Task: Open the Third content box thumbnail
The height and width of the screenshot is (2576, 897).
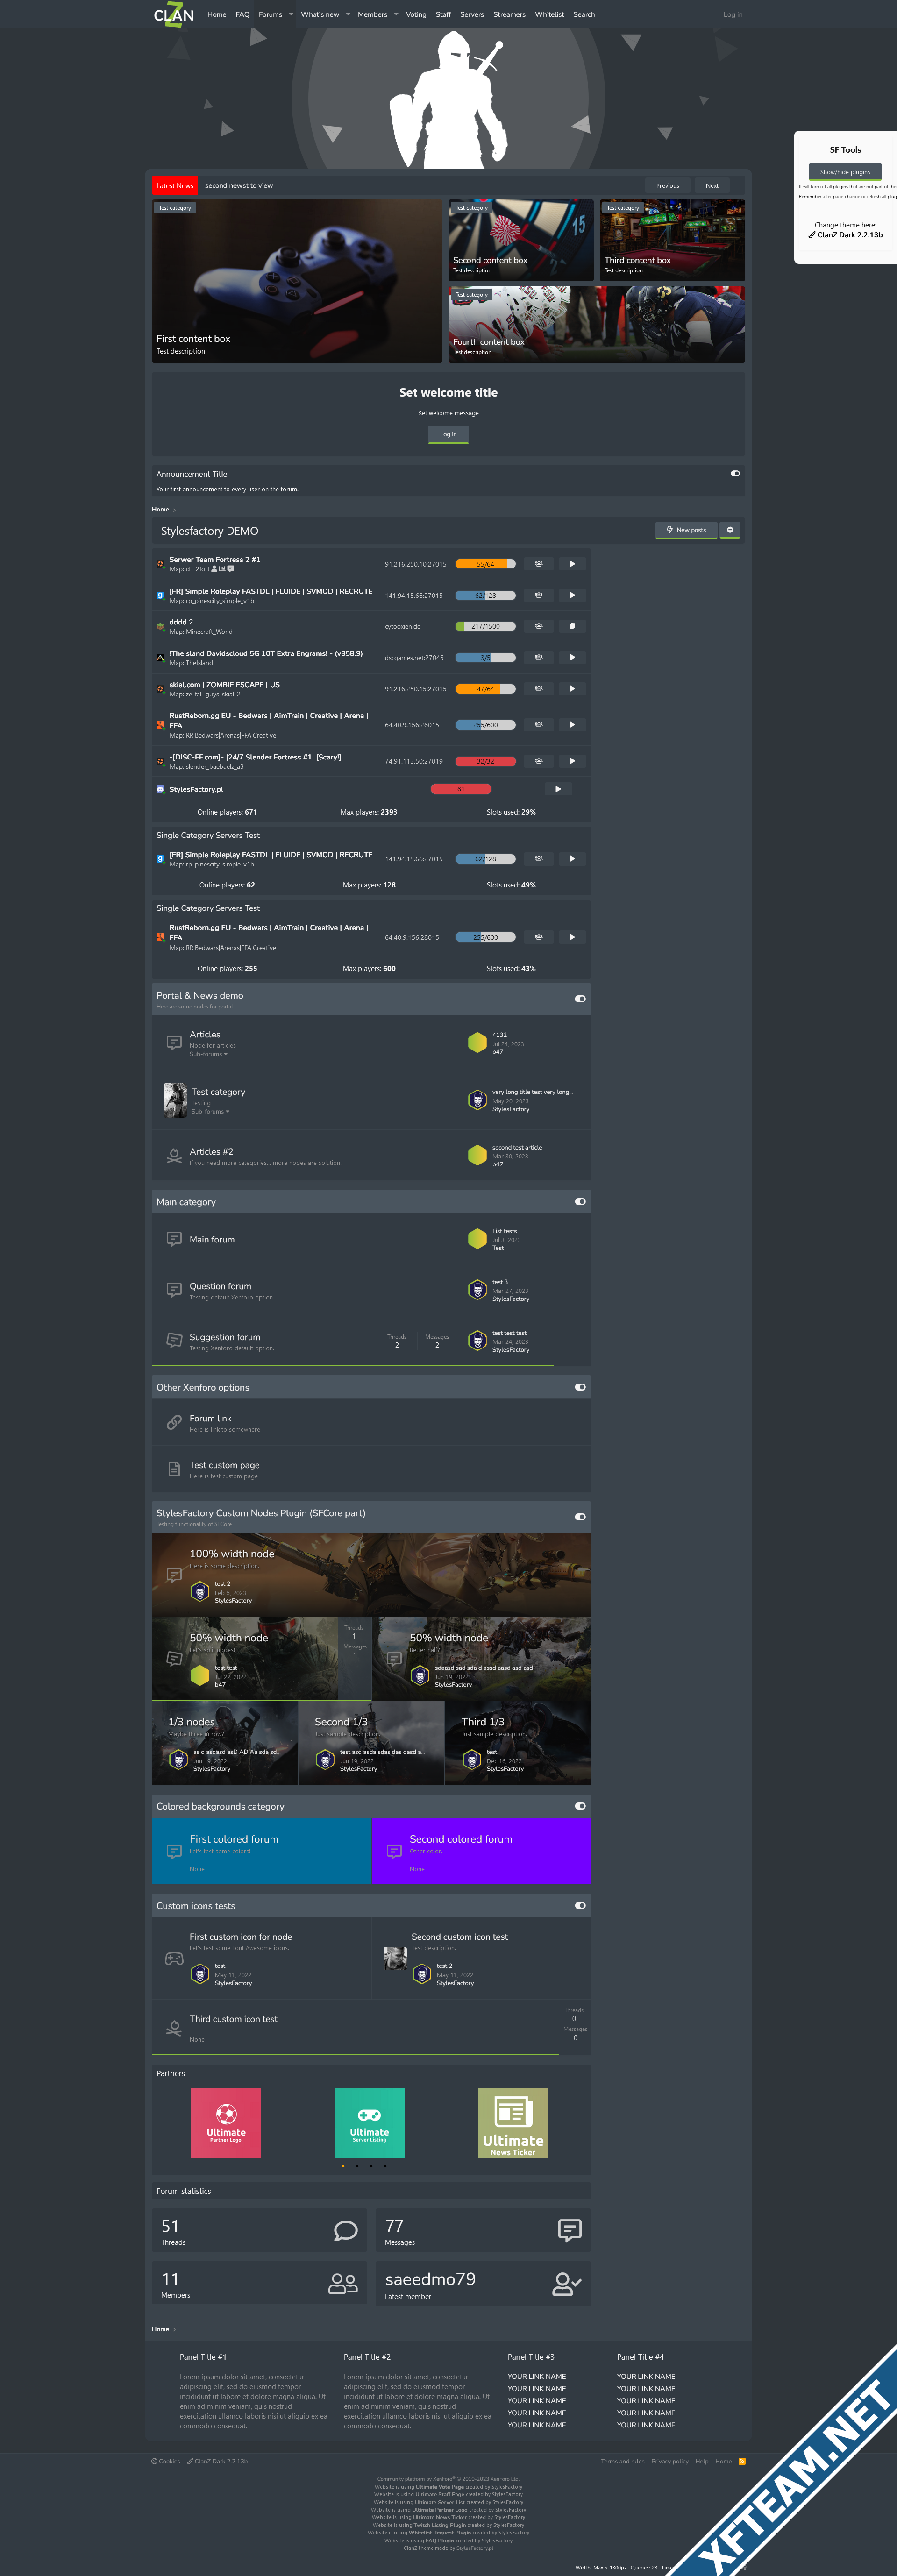Action: 672,240
